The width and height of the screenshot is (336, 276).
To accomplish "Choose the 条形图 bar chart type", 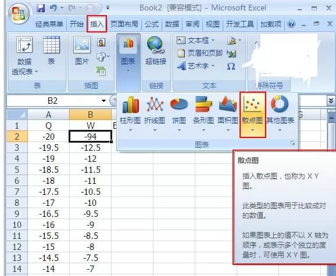I will (203, 115).
